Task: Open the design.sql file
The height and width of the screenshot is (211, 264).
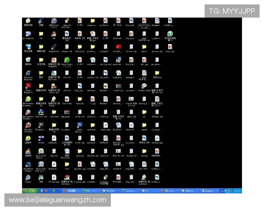Action: point(67,47)
